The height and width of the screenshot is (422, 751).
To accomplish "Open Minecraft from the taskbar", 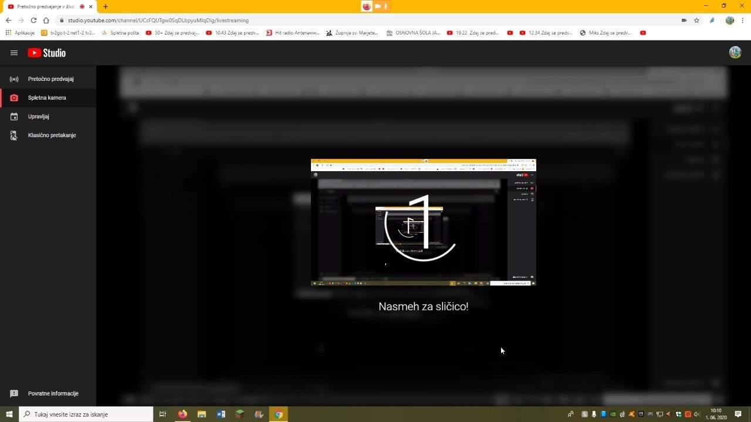I will tap(240, 414).
